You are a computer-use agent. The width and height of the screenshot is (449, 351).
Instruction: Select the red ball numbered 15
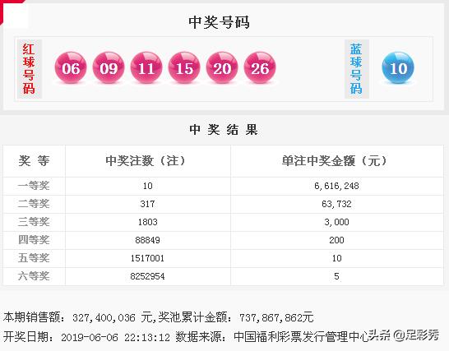(x=184, y=67)
